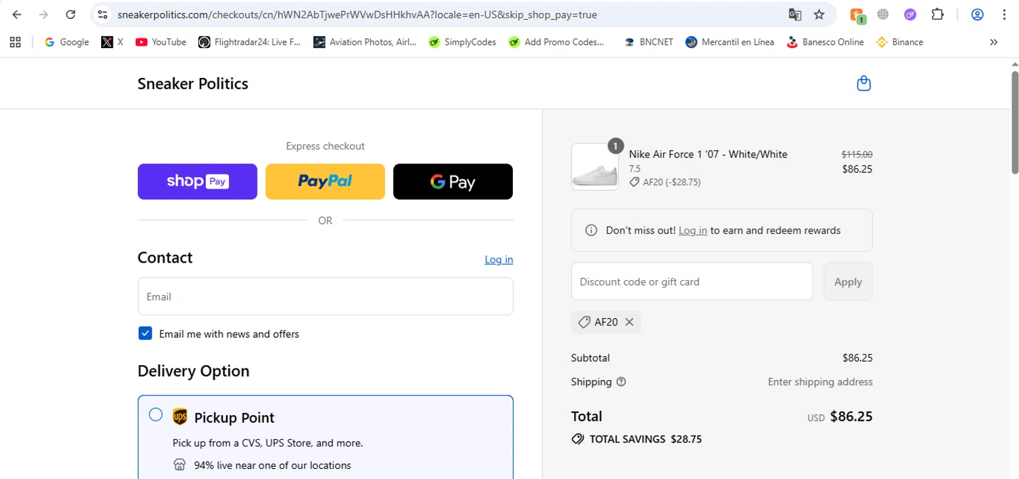Viewport: 1019px width, 479px height.
Task: Open Add Promo Codes bookmark
Action: [x=555, y=42]
